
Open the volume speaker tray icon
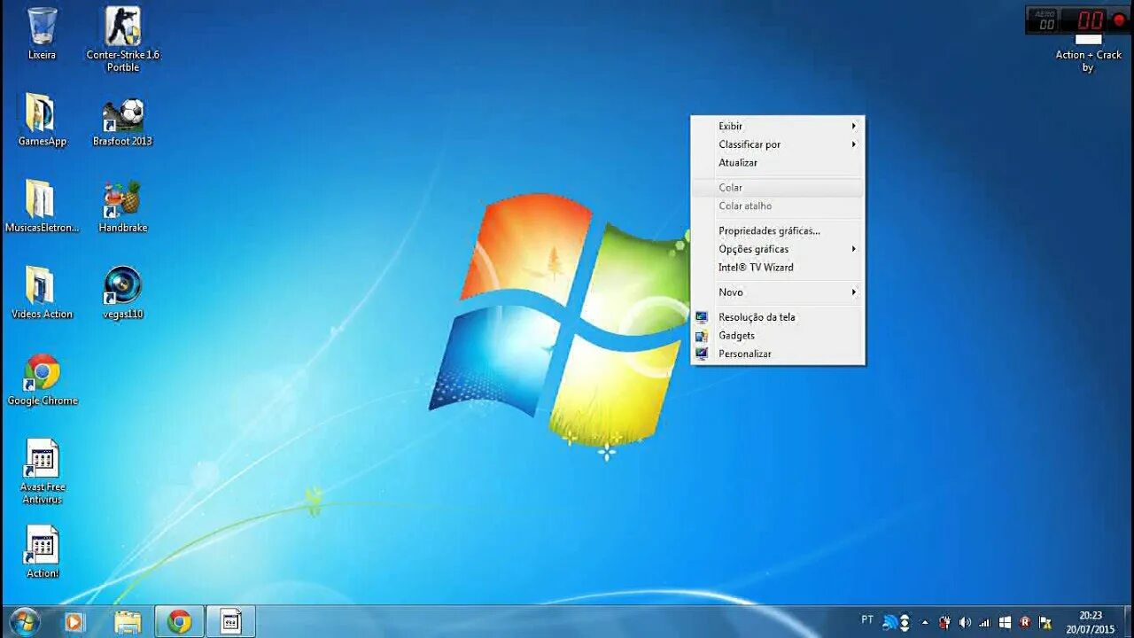(x=965, y=622)
